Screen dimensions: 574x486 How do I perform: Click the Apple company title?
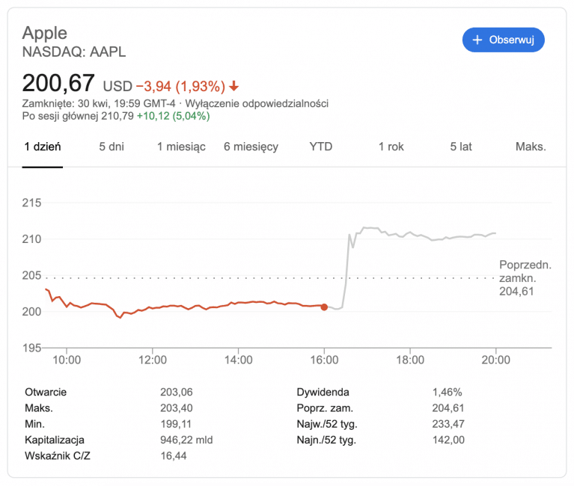tap(45, 33)
